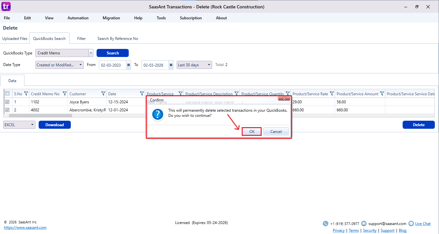Click the From date input field
439x234 pixels.
(113, 65)
